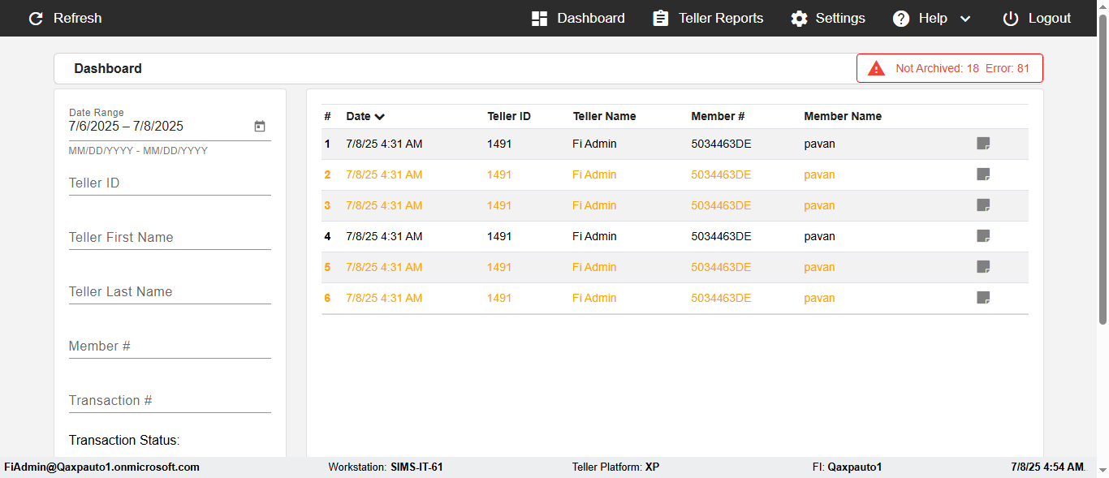Click the Teller ID input field
This screenshot has height=478, width=1109.
pyautogui.click(x=170, y=183)
